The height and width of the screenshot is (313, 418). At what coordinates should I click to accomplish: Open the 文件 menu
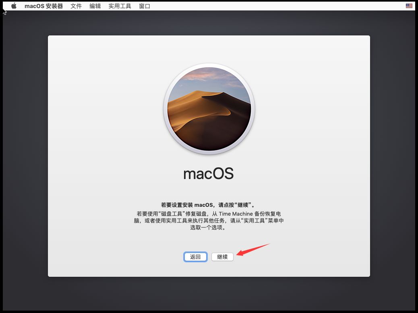76,6
